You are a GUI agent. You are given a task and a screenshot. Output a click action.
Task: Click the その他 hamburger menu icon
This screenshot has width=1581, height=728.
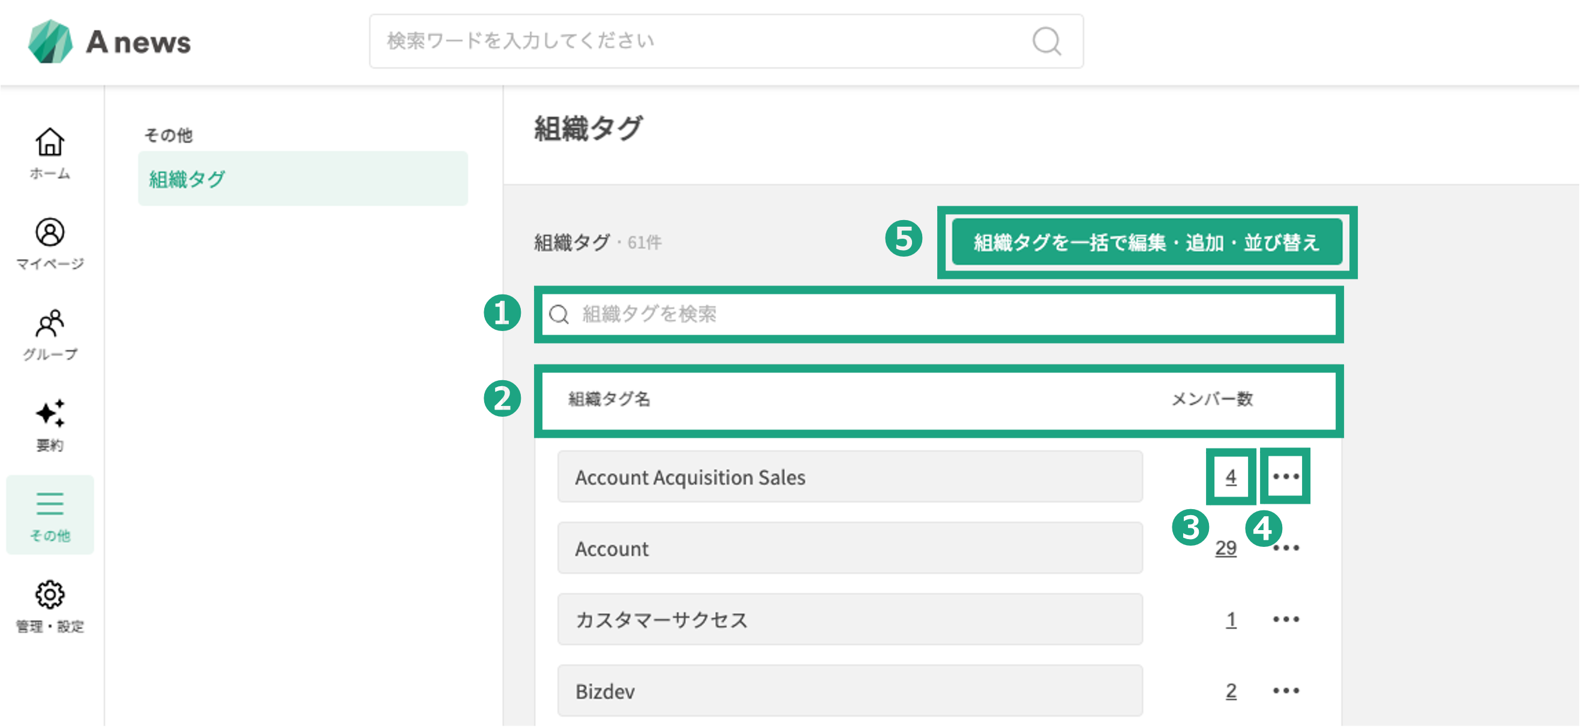tap(50, 504)
